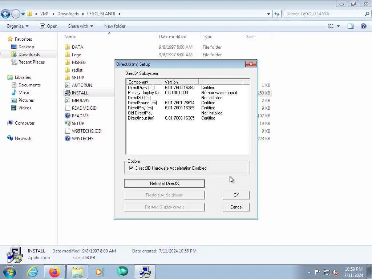
Task: Select the DirectDraw (tm) component row
Action: pos(187,88)
